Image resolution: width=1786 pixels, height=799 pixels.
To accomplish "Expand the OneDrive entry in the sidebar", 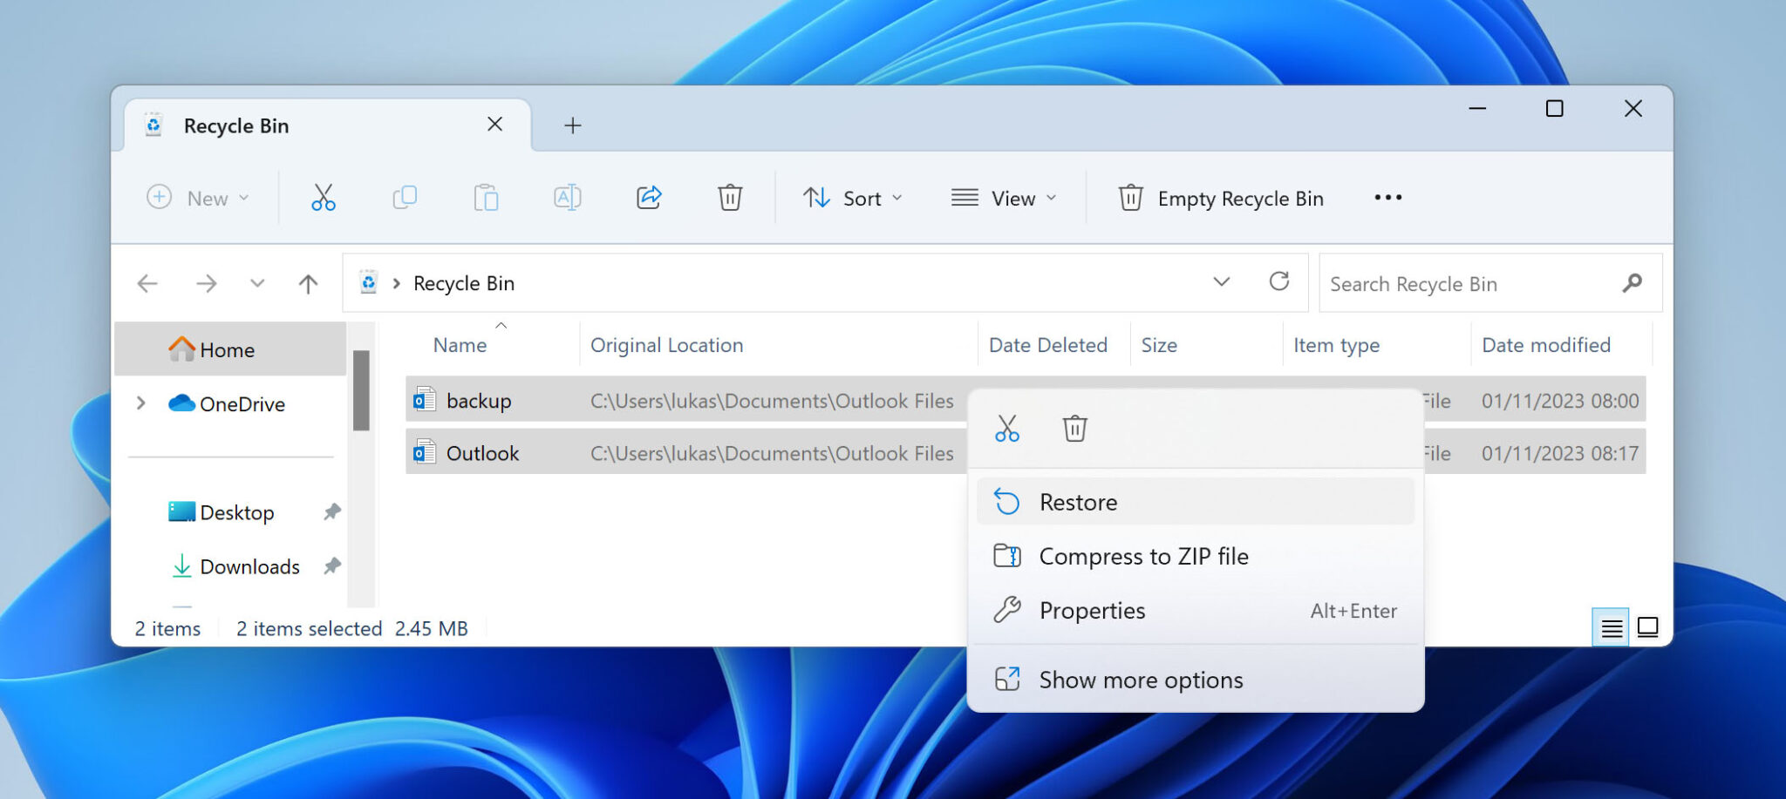I will pos(140,403).
